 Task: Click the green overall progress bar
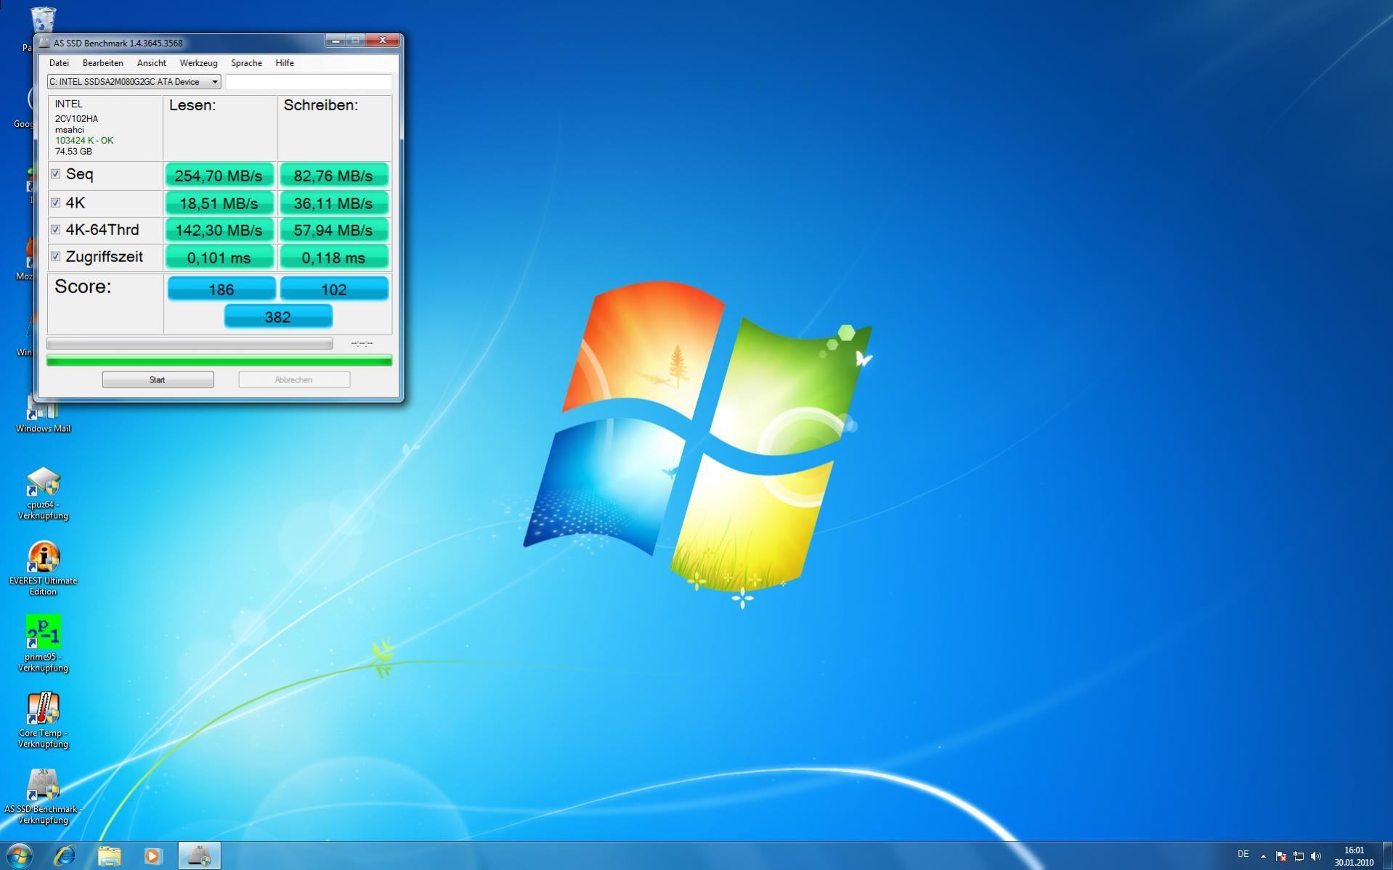pyautogui.click(x=219, y=360)
